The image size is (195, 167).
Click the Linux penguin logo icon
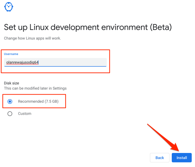(9, 7)
